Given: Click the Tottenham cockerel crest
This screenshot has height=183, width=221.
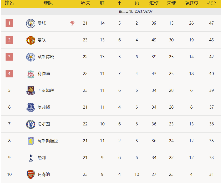Looking at the screenshot, I should pos(30,158).
